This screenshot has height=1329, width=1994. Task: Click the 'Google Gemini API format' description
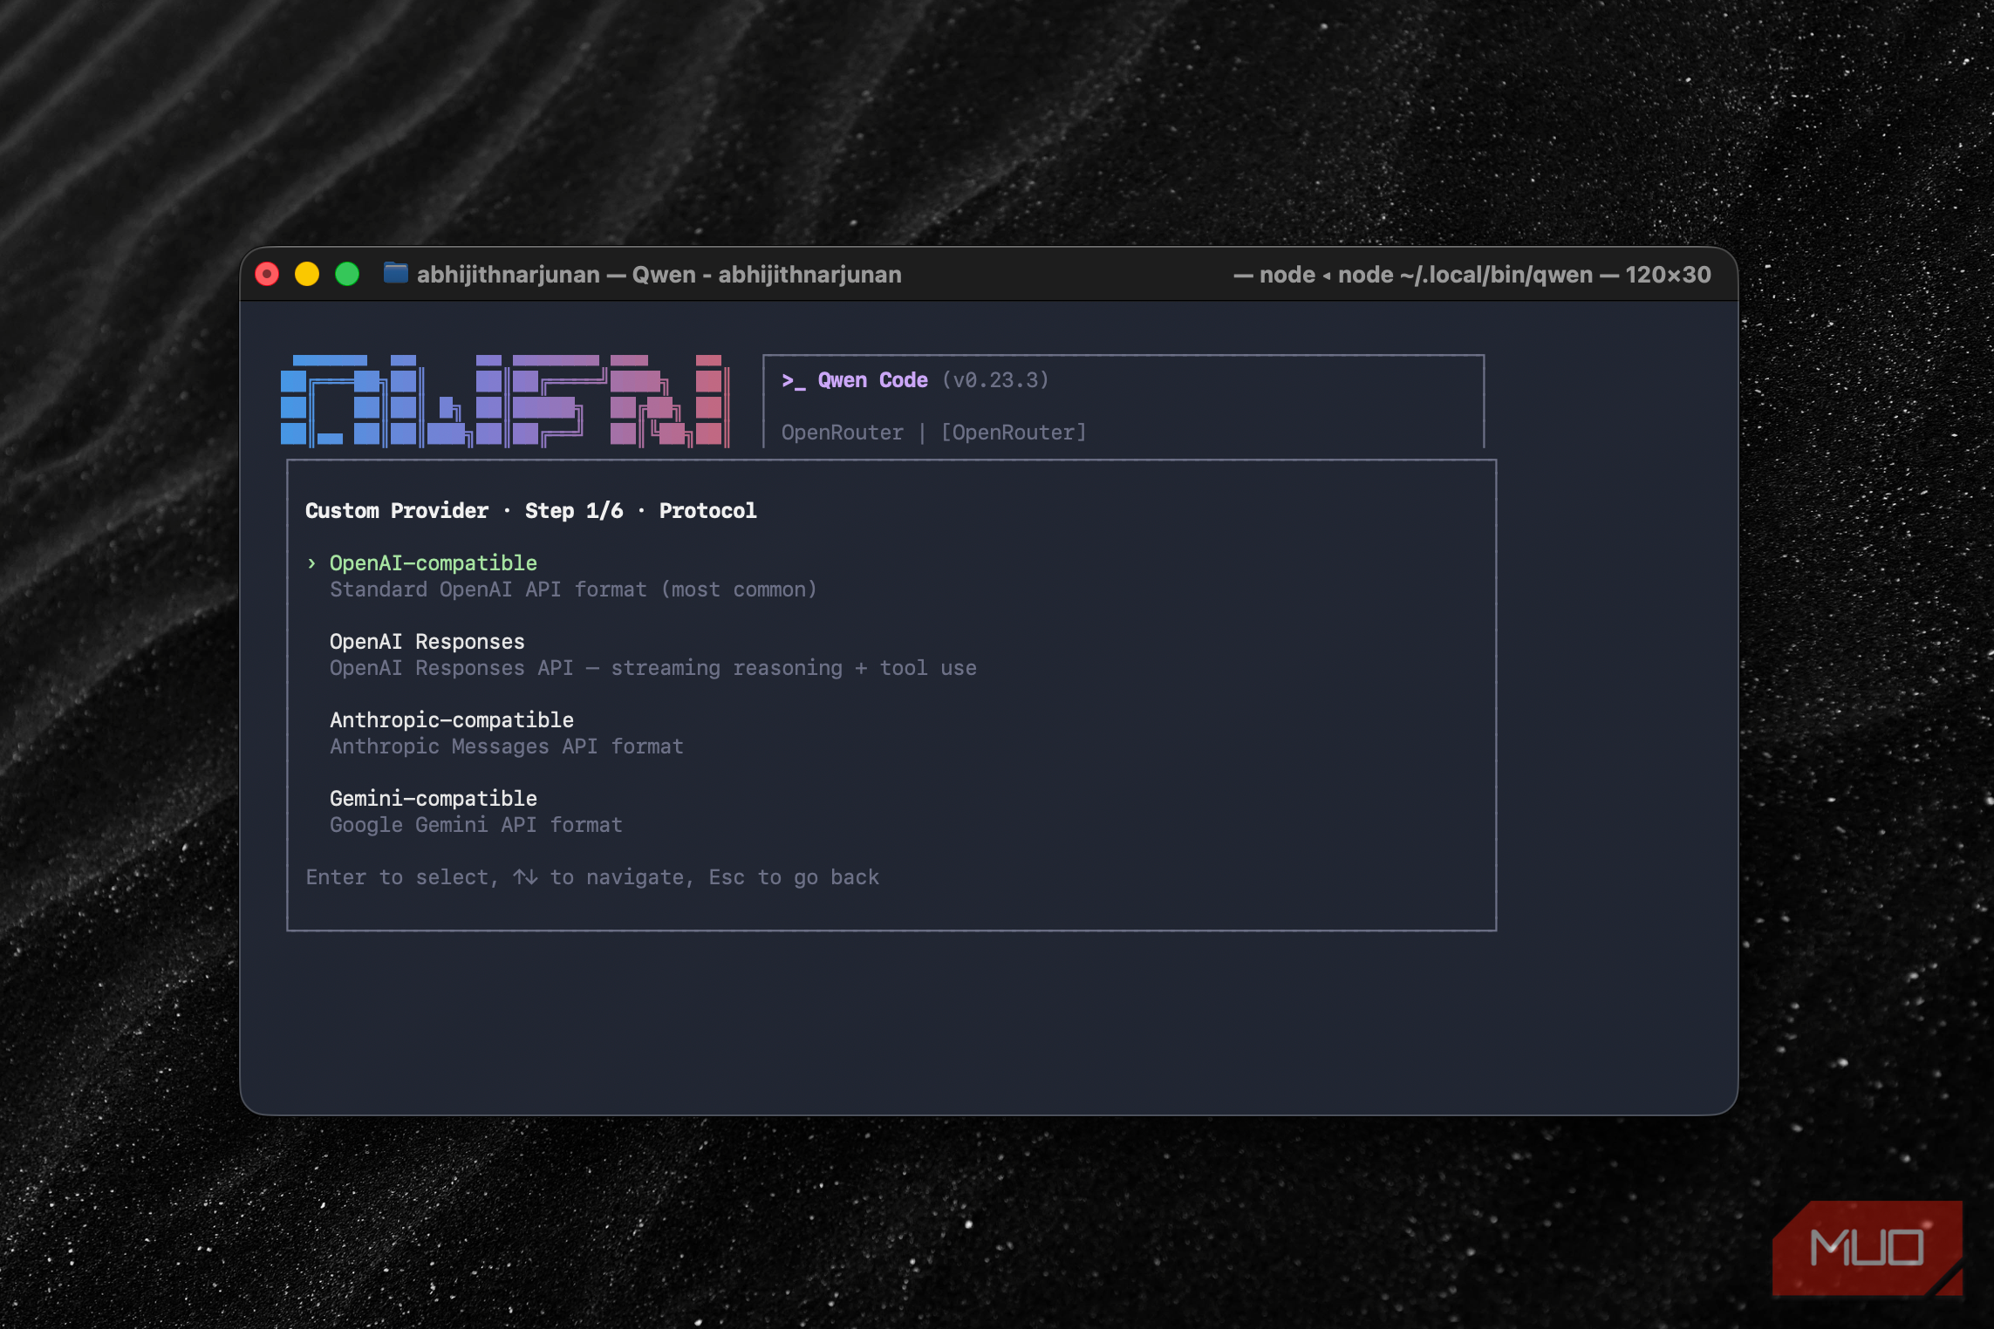point(475,825)
